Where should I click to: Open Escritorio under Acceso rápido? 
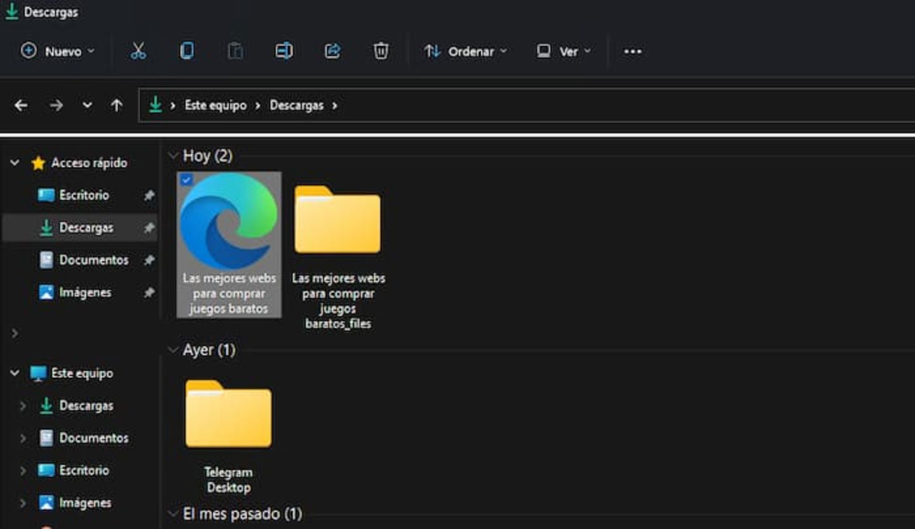[84, 196]
